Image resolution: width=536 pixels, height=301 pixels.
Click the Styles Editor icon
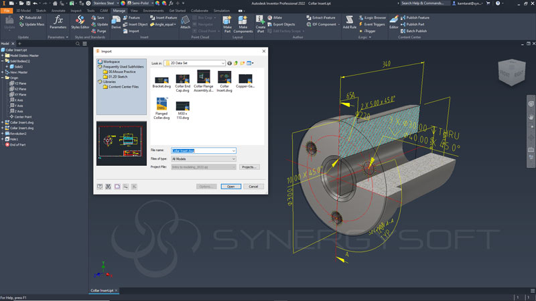[x=80, y=22]
